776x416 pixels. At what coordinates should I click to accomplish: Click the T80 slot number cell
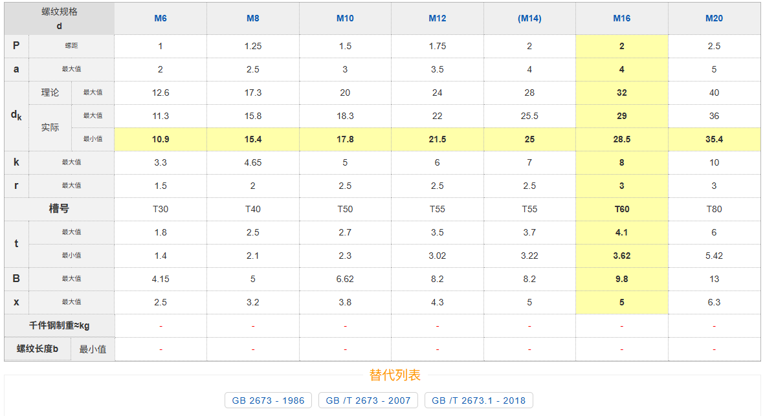[x=714, y=209]
